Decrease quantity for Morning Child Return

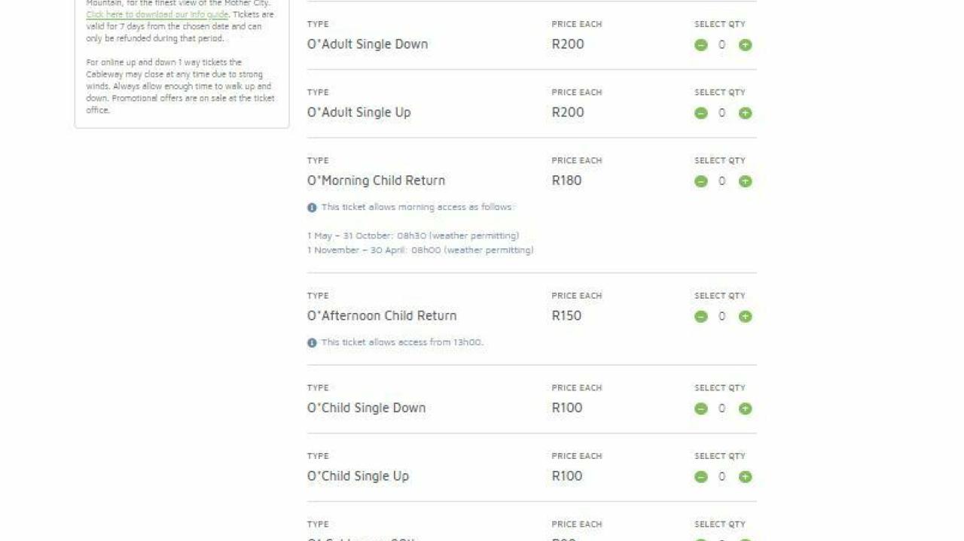700,181
